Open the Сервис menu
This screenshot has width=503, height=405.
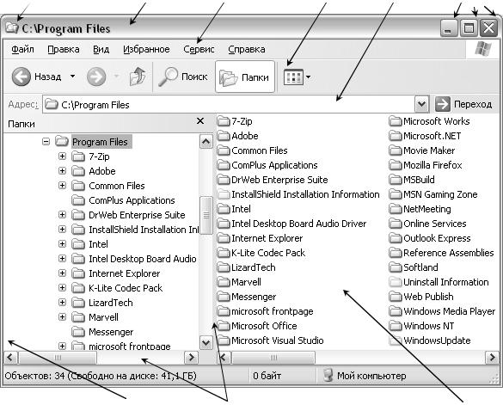[199, 49]
